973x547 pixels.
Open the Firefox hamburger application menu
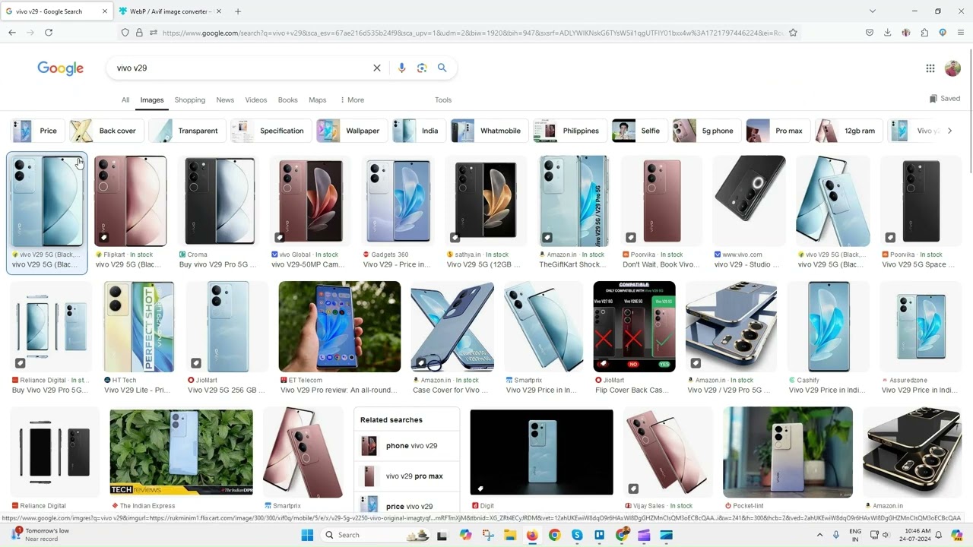(961, 33)
